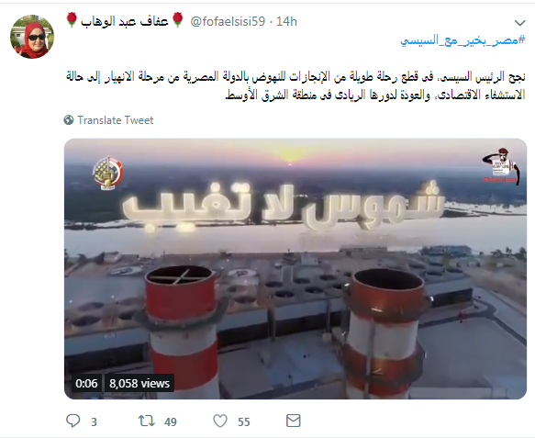Screen dimensions: 535x438
Task: Click the Arabic display name of the author
Action: click(x=125, y=21)
